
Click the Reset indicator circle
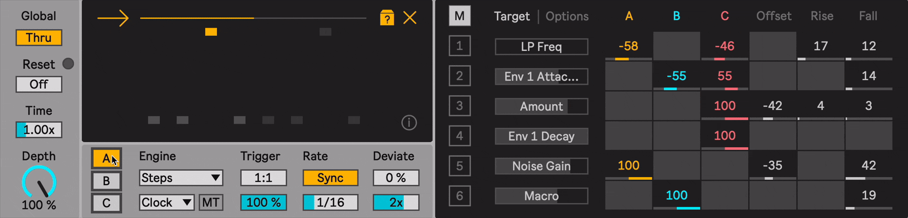(68, 64)
